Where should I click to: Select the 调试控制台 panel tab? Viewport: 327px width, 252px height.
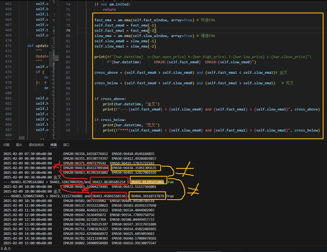click(36, 145)
